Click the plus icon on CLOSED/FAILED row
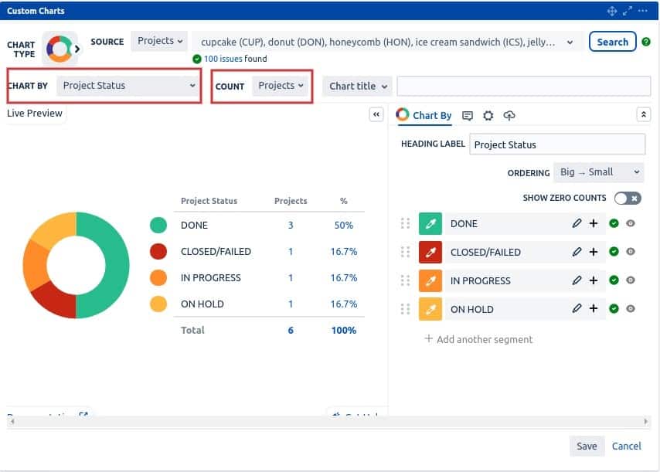 coord(594,252)
